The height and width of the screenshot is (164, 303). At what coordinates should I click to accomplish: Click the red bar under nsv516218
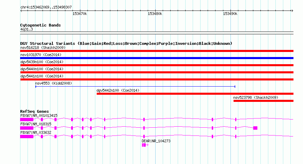tap(157, 51)
